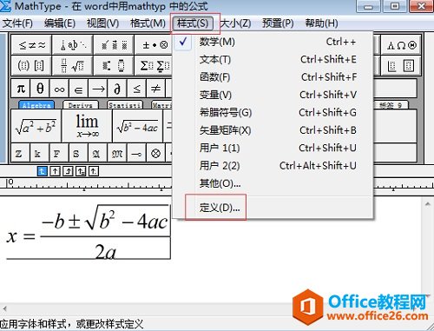This screenshot has width=434, height=331.
Task: Open the 编辑(E) menu
Action: point(60,23)
